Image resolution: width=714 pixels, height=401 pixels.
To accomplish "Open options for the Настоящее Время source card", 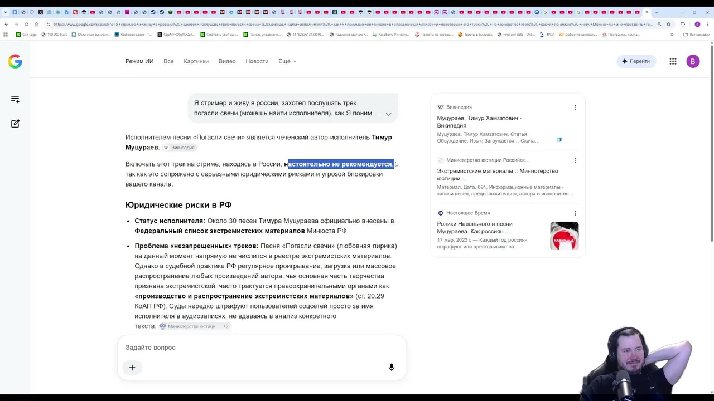I will click(575, 213).
